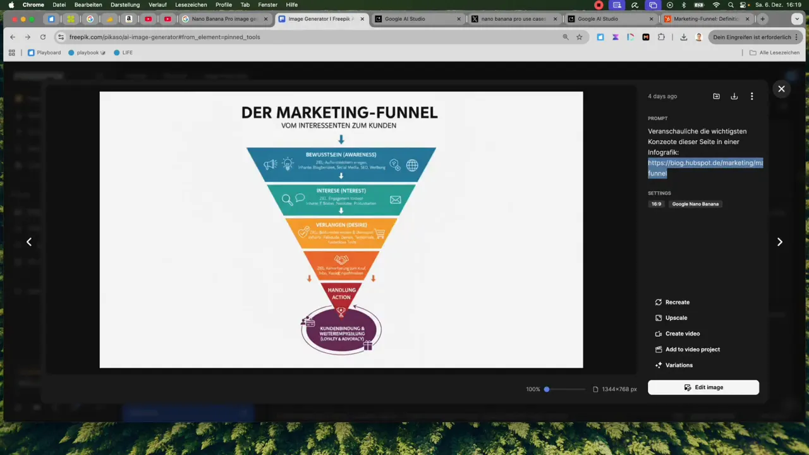Select Upscale for the image
Screen dimensions: 809x455
676,317
